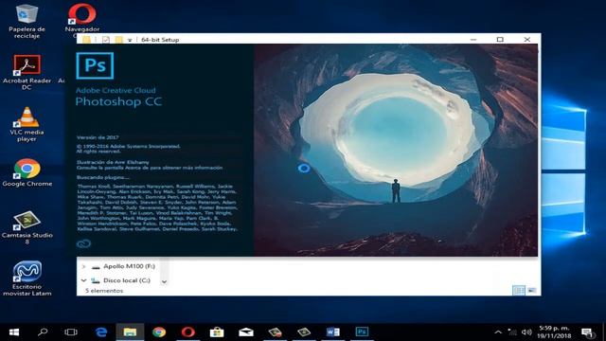Open the Google Chrome desktop shortcut
The width and height of the screenshot is (606, 341).
tap(27, 172)
